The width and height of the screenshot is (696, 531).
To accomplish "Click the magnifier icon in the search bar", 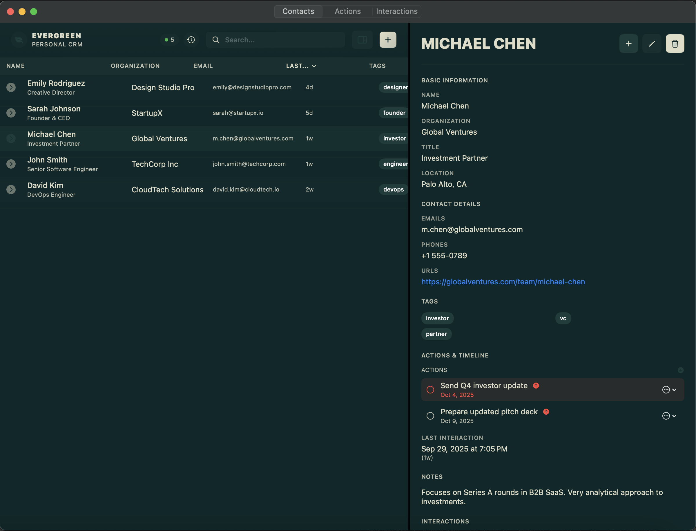I will tap(216, 40).
